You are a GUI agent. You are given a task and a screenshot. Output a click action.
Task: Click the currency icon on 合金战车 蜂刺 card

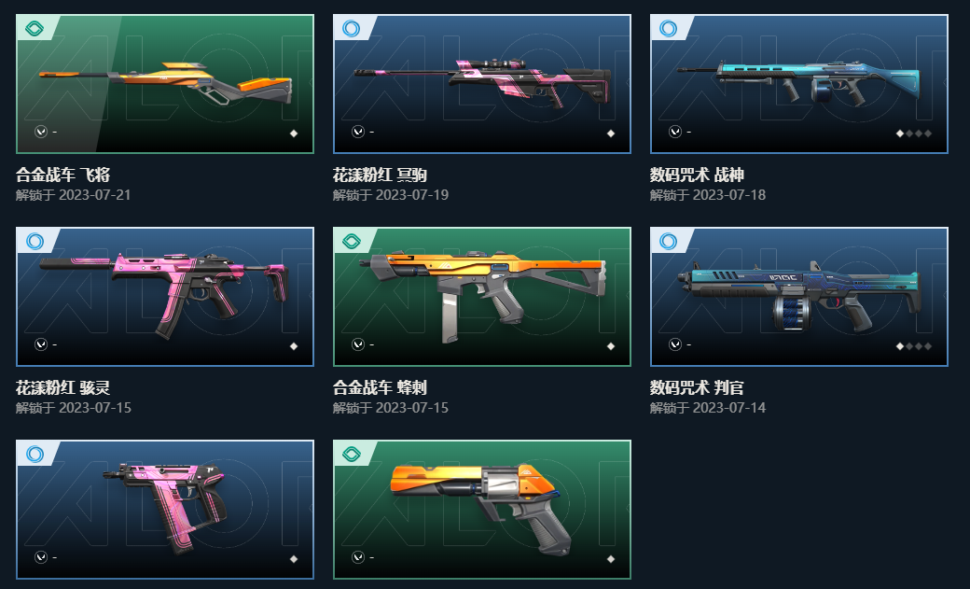(x=358, y=344)
